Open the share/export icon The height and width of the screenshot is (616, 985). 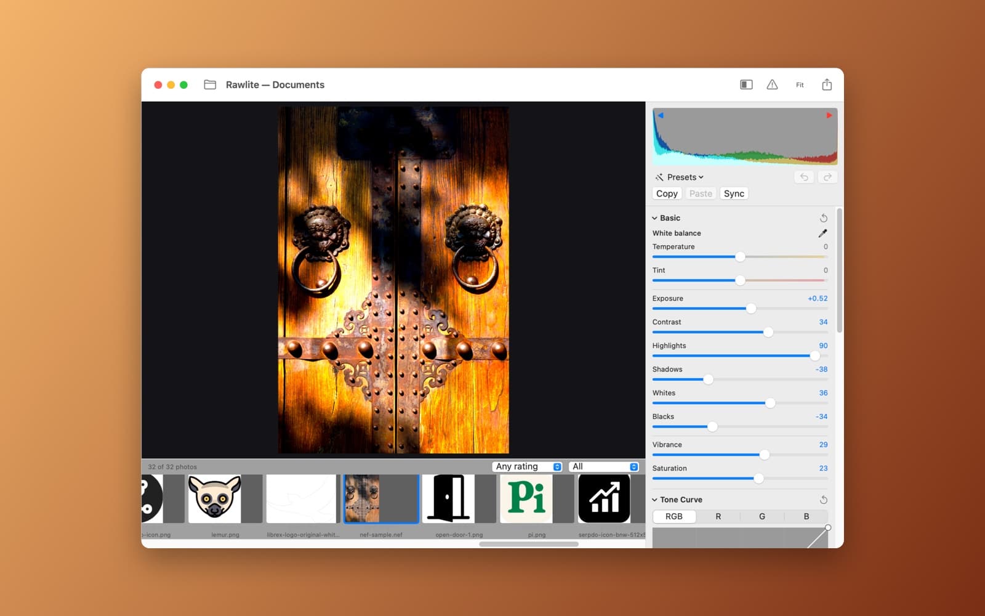(x=827, y=84)
